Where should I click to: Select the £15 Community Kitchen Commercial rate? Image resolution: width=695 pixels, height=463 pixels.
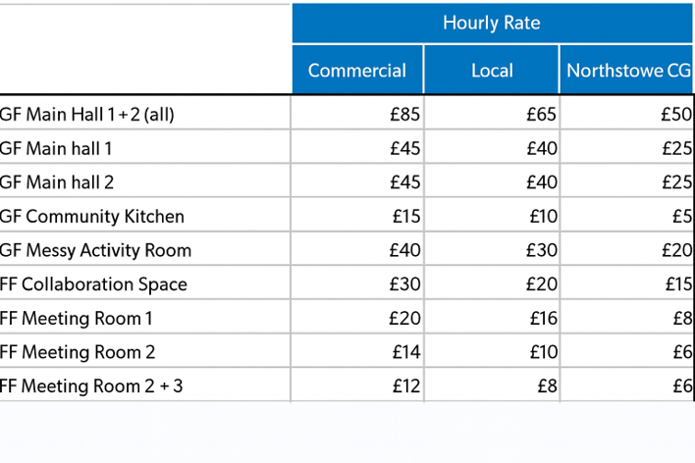tap(405, 217)
